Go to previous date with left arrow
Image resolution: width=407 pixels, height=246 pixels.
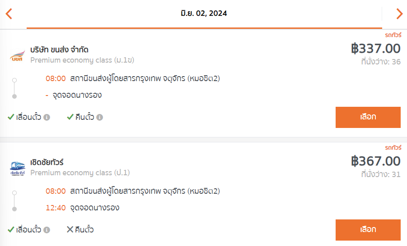pyautogui.click(x=9, y=14)
